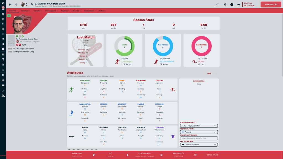Image resolution: width=283 pixels, height=159 pixels.
Task: Click the scouting magnifier icon in the sidebar
Action: pos(3,64)
